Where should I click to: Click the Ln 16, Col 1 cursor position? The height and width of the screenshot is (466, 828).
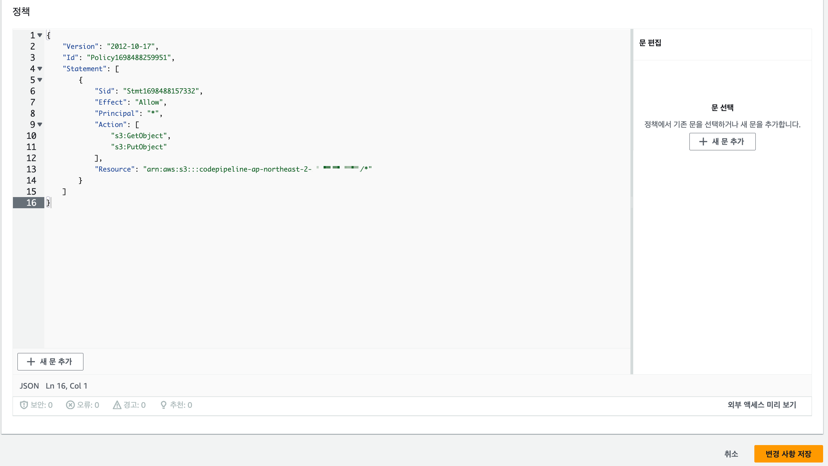pyautogui.click(x=66, y=386)
